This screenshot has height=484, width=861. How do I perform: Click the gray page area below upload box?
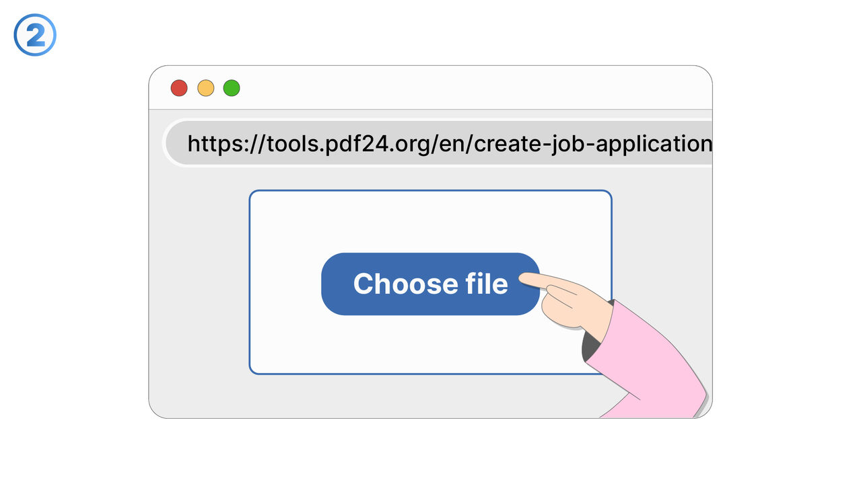point(404,397)
